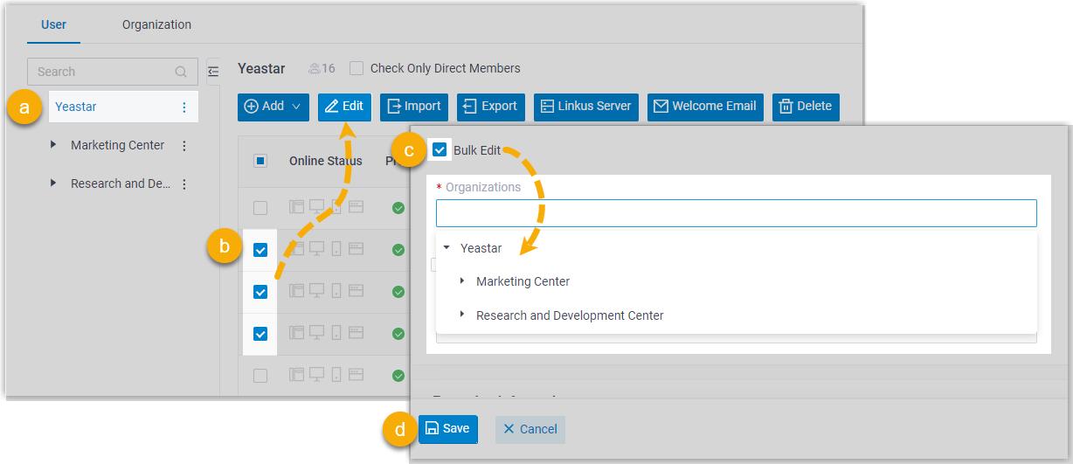
Task: Expand Marketing Center in sidebar tree
Action: pos(53,146)
